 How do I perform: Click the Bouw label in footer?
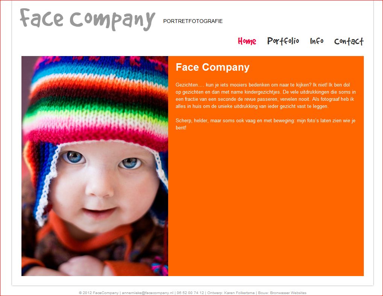click(x=263, y=293)
